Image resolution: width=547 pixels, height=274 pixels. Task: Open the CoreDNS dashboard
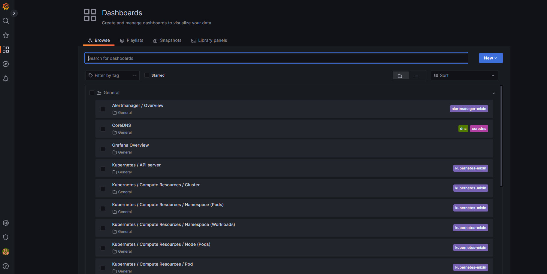[122, 125]
